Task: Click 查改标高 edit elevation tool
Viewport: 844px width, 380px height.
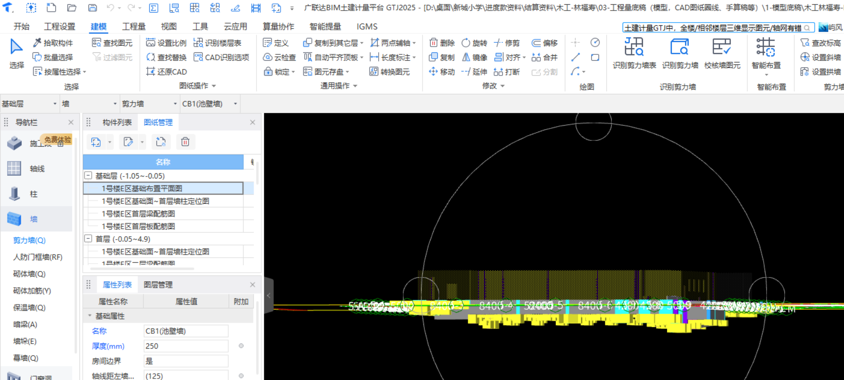Action: pyautogui.click(x=820, y=43)
